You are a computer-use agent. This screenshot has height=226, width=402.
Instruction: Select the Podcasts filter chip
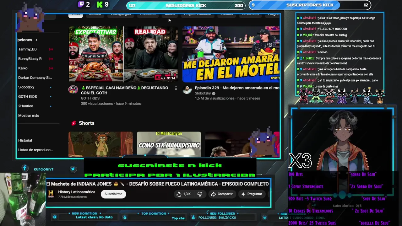pyautogui.click(x=148, y=14)
